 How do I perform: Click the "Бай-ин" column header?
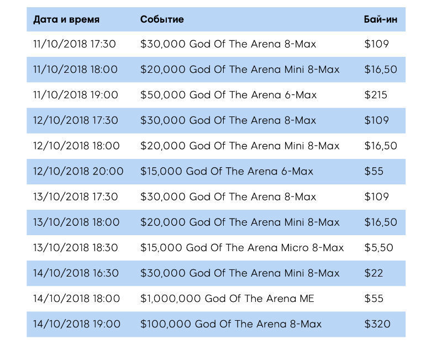[381, 19]
